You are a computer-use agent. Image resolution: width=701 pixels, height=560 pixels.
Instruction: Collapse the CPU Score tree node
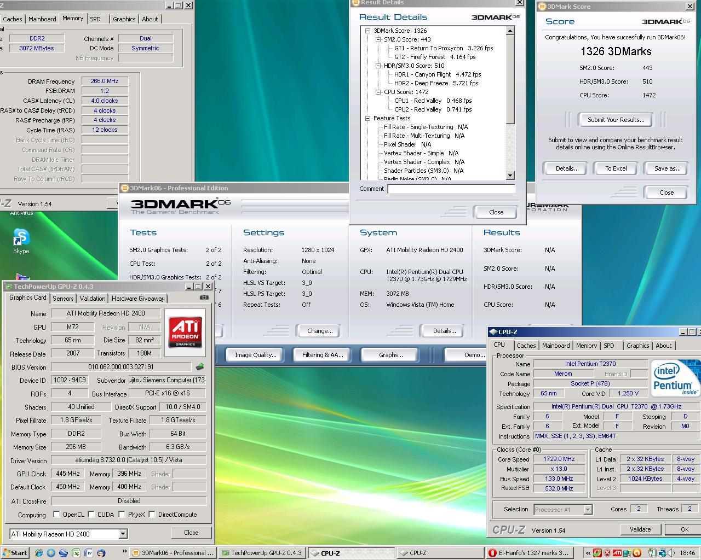[378, 92]
